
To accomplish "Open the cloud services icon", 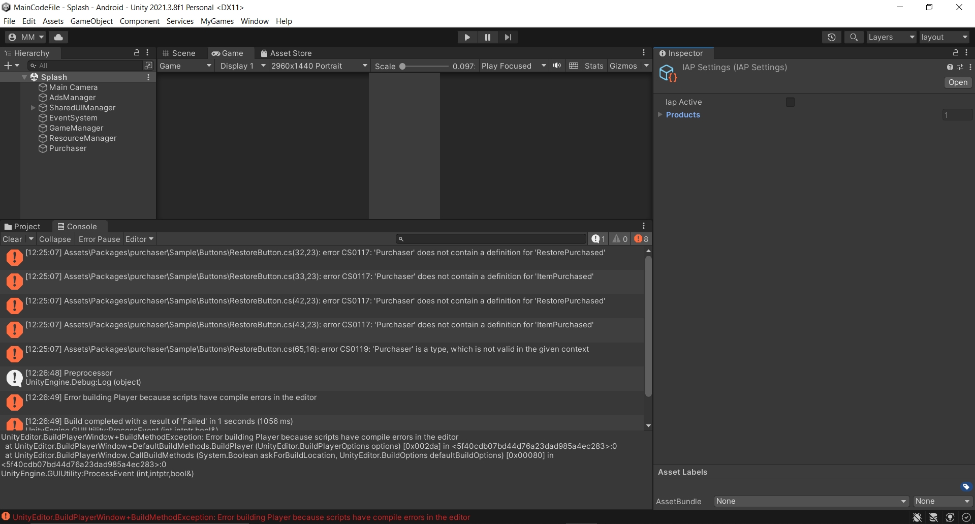I will point(58,37).
